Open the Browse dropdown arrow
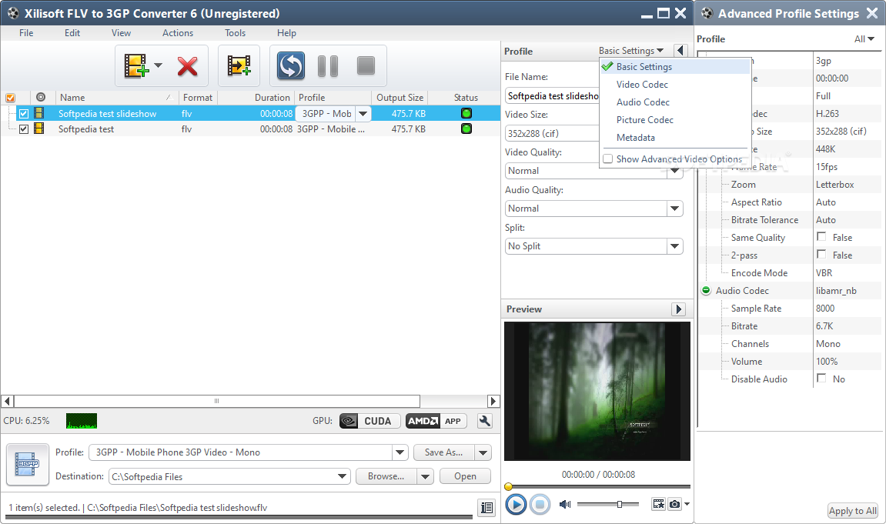 coord(426,476)
